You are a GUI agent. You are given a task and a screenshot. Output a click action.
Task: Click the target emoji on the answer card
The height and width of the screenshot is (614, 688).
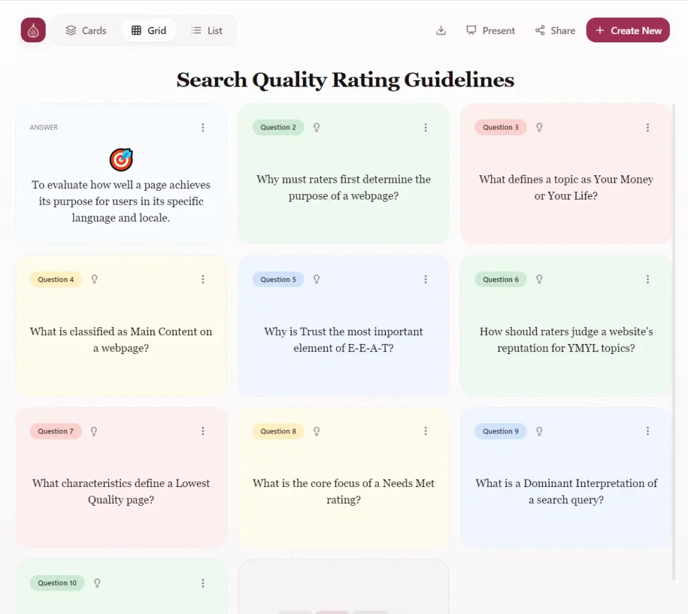[x=121, y=159]
